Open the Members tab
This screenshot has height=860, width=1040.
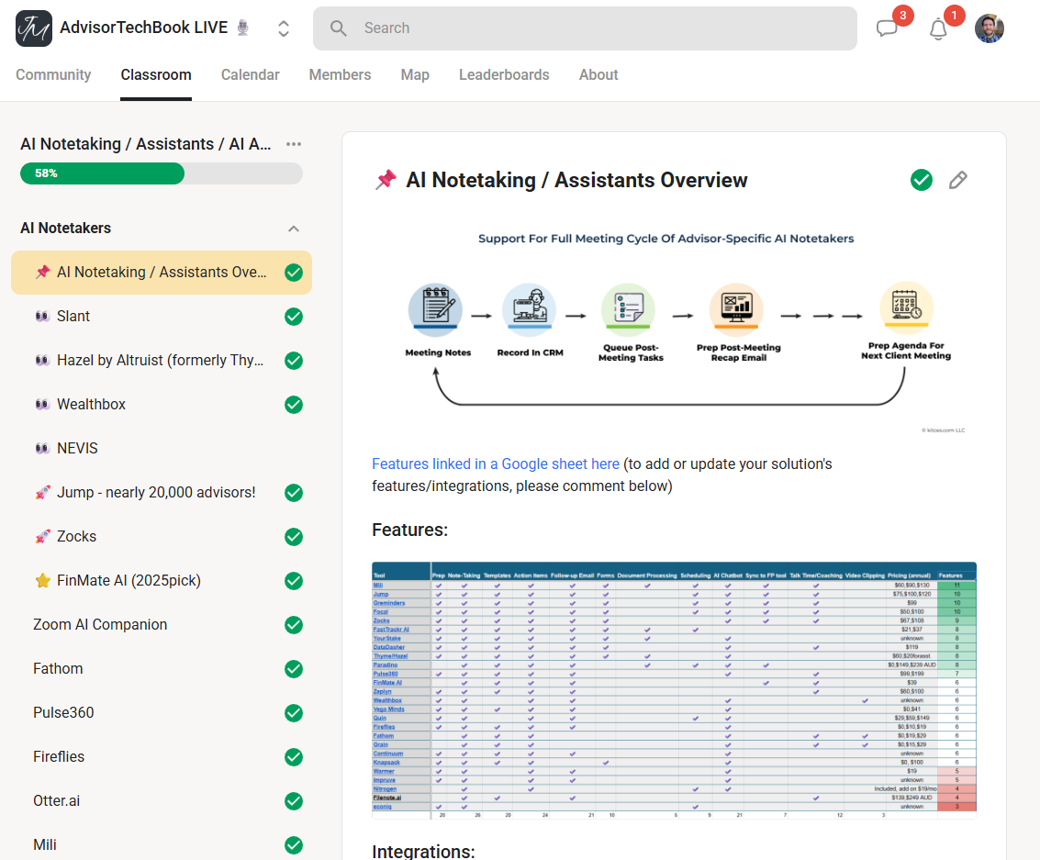(340, 75)
